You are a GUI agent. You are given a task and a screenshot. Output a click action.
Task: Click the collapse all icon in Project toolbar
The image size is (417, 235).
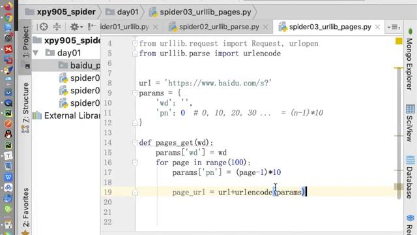tap(57, 27)
